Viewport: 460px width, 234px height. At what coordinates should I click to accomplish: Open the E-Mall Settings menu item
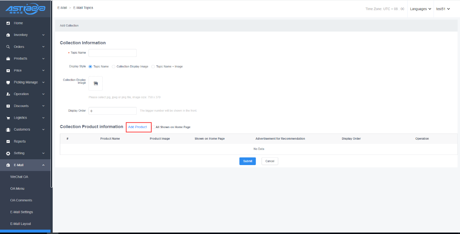pos(21,212)
